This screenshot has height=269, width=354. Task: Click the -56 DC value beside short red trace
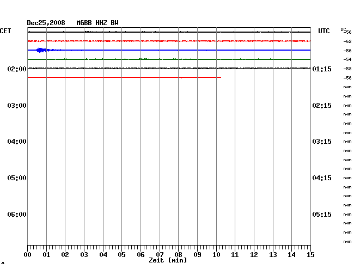pyautogui.click(x=347, y=78)
